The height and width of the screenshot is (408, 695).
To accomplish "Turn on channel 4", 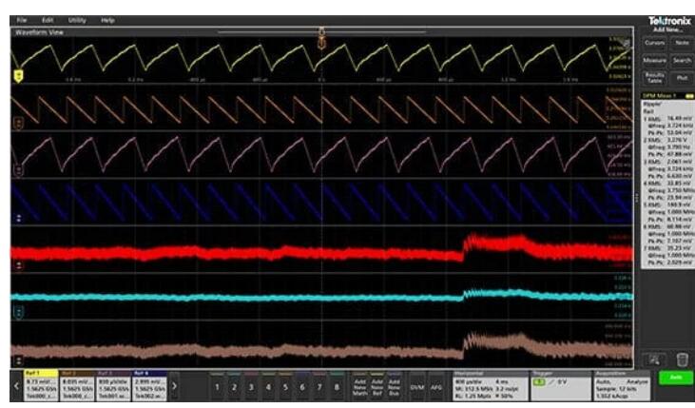I will click(268, 387).
